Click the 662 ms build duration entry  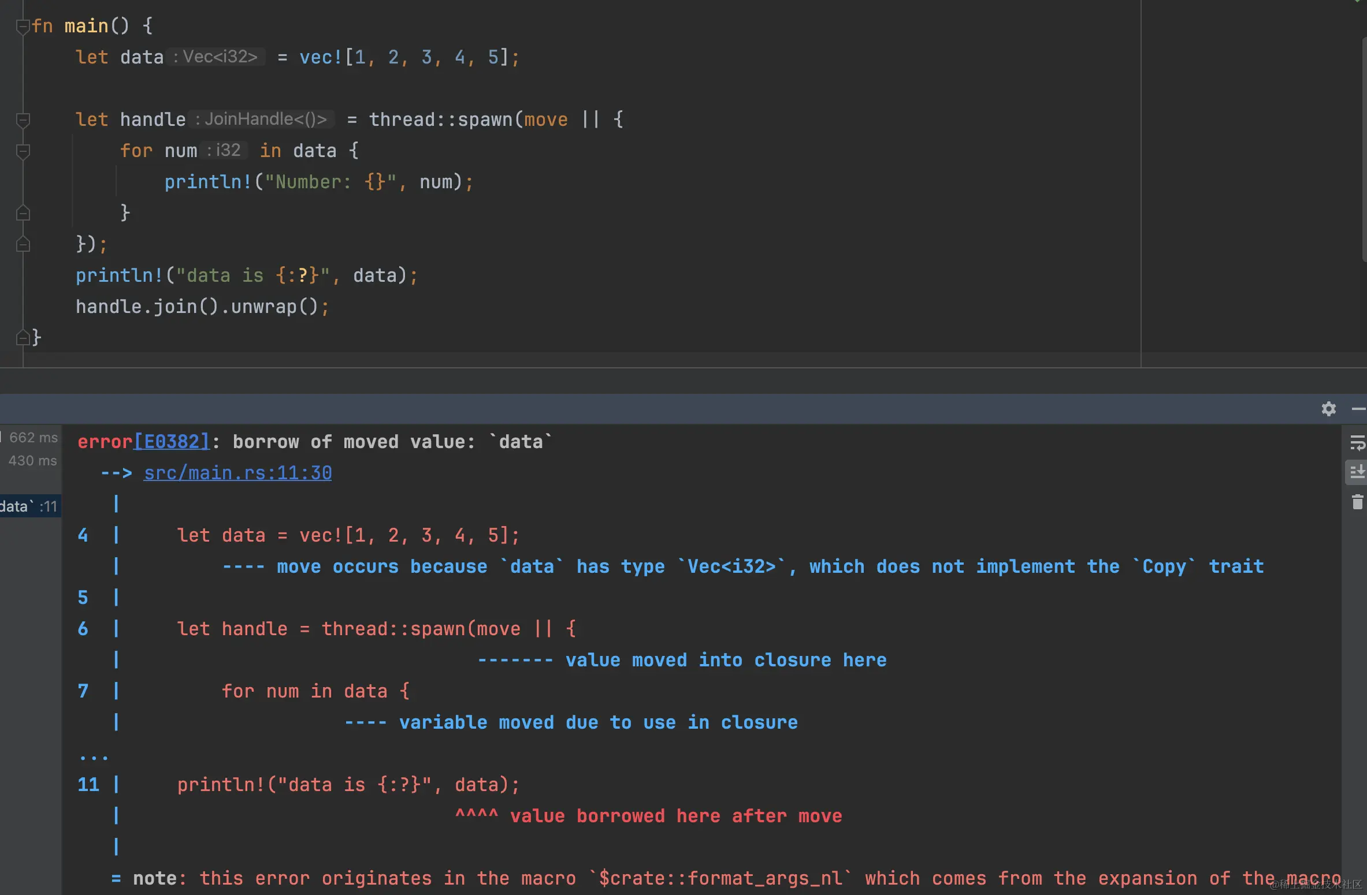[33, 437]
